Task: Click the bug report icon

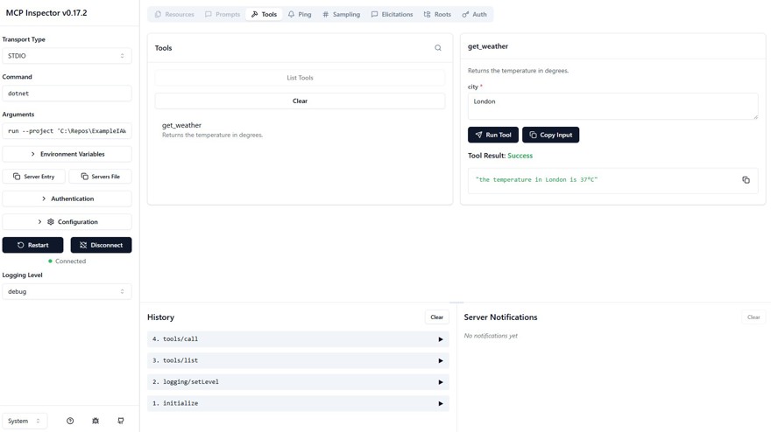Action: click(95, 421)
